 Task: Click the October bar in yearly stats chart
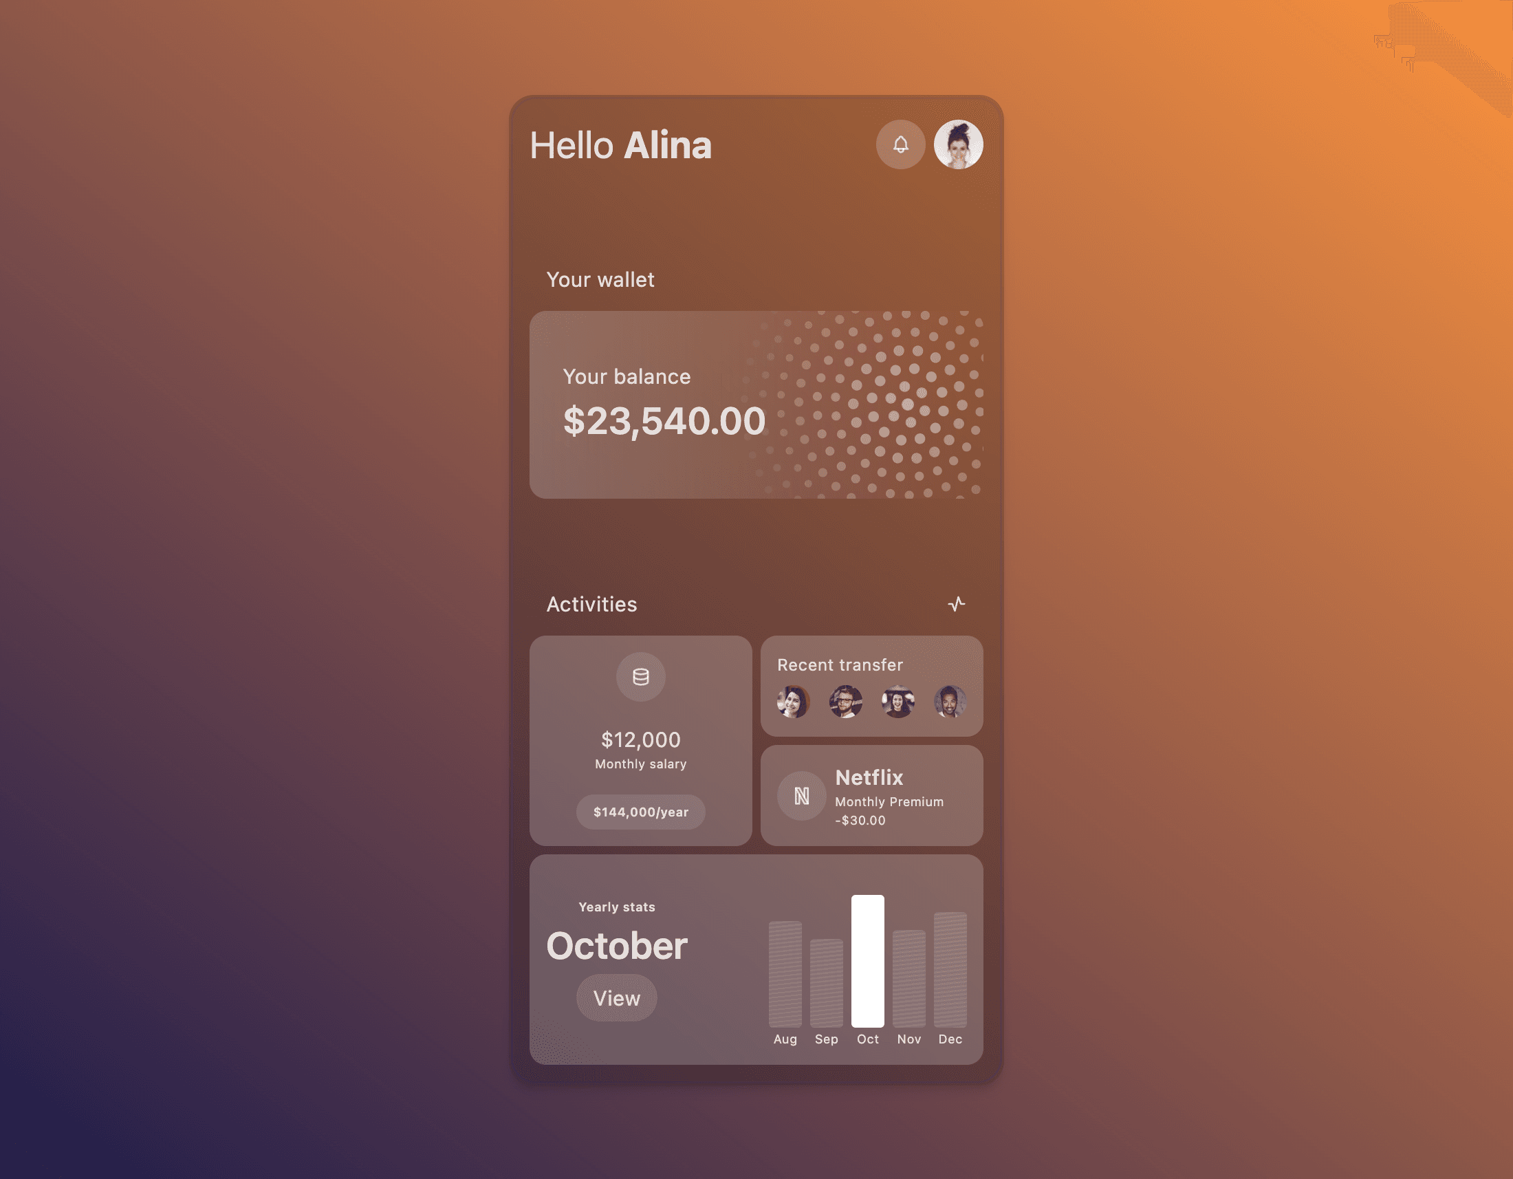[x=867, y=960]
